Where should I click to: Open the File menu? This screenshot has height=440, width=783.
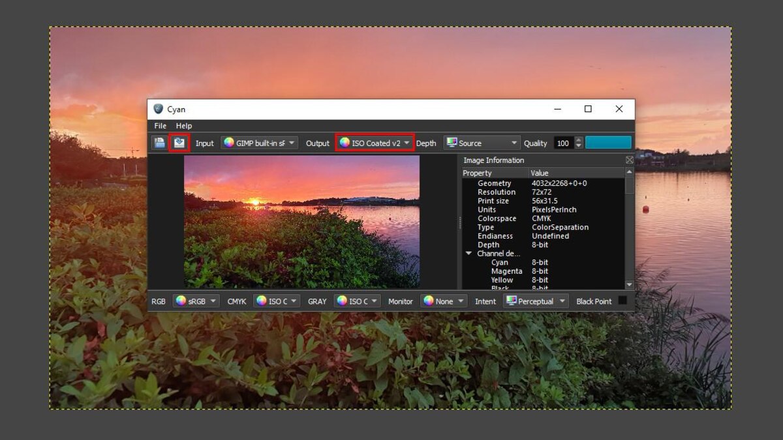[x=160, y=126]
